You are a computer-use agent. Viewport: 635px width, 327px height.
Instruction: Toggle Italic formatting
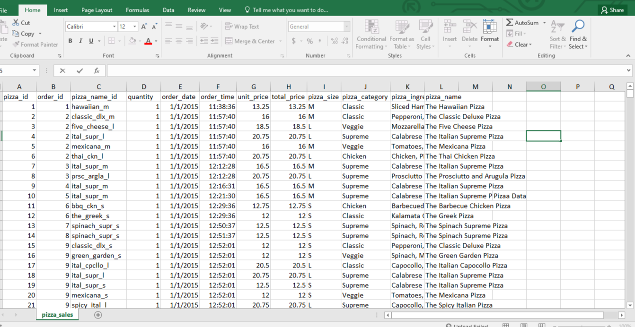80,41
